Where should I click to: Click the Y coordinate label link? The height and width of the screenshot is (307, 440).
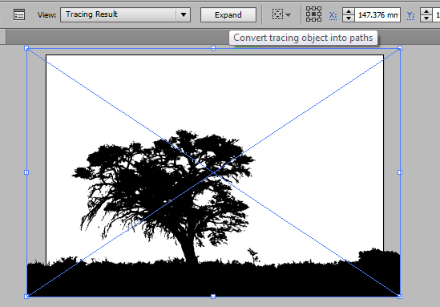pyautogui.click(x=410, y=15)
